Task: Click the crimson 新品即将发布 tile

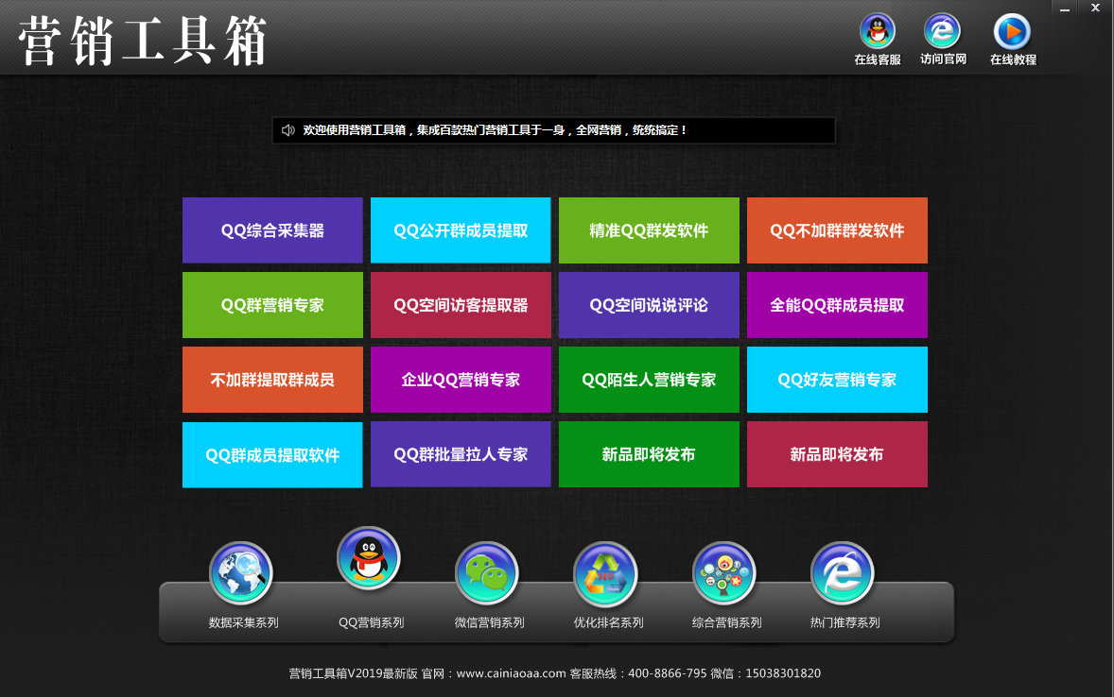Action: (838, 454)
